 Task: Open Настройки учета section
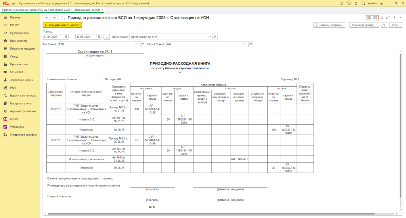tap(20, 103)
